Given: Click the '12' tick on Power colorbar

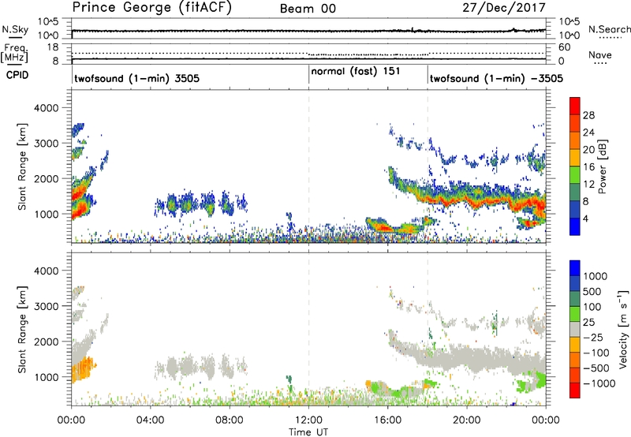Looking at the screenshot, I should pos(588,185).
